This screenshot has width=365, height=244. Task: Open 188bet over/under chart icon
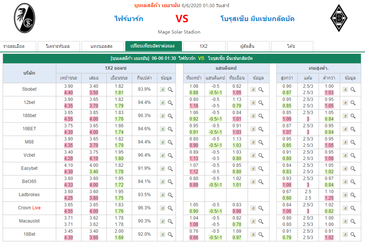(x=345, y=116)
